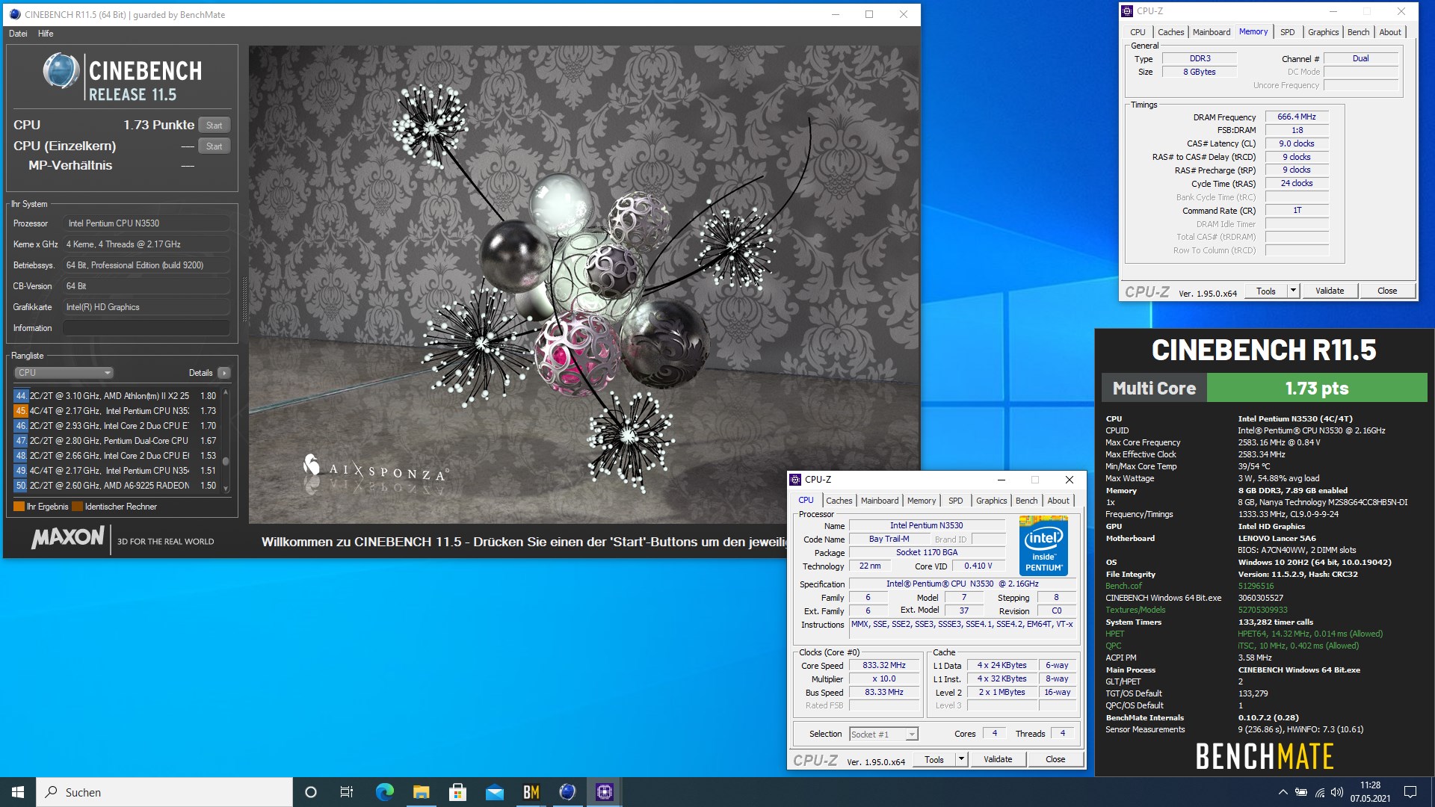Open File Explorer from taskbar
Image resolution: width=1435 pixels, height=807 pixels.
(421, 792)
